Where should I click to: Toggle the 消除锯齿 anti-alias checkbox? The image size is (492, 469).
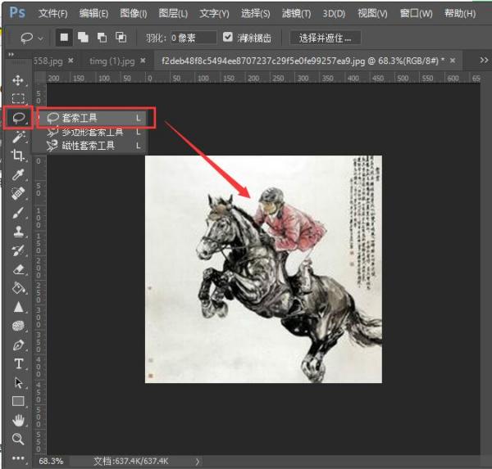[x=227, y=38]
